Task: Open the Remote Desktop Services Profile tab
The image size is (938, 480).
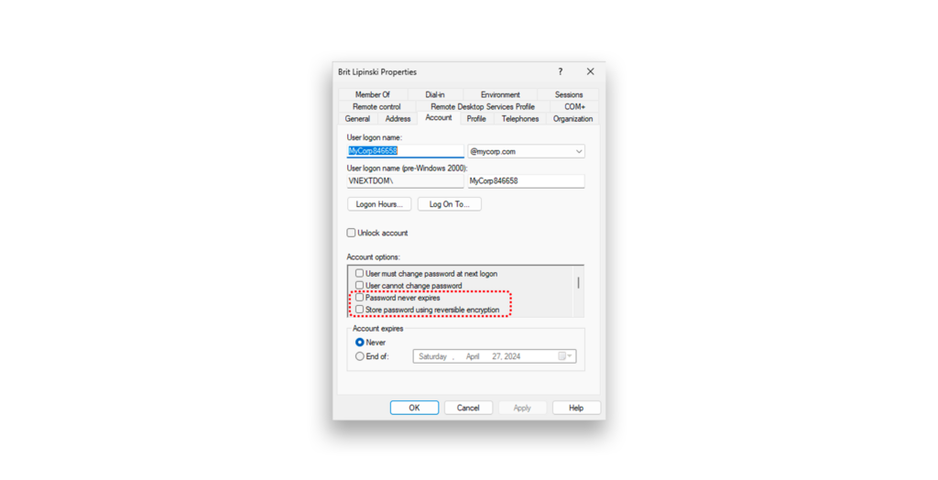Action: click(x=483, y=106)
